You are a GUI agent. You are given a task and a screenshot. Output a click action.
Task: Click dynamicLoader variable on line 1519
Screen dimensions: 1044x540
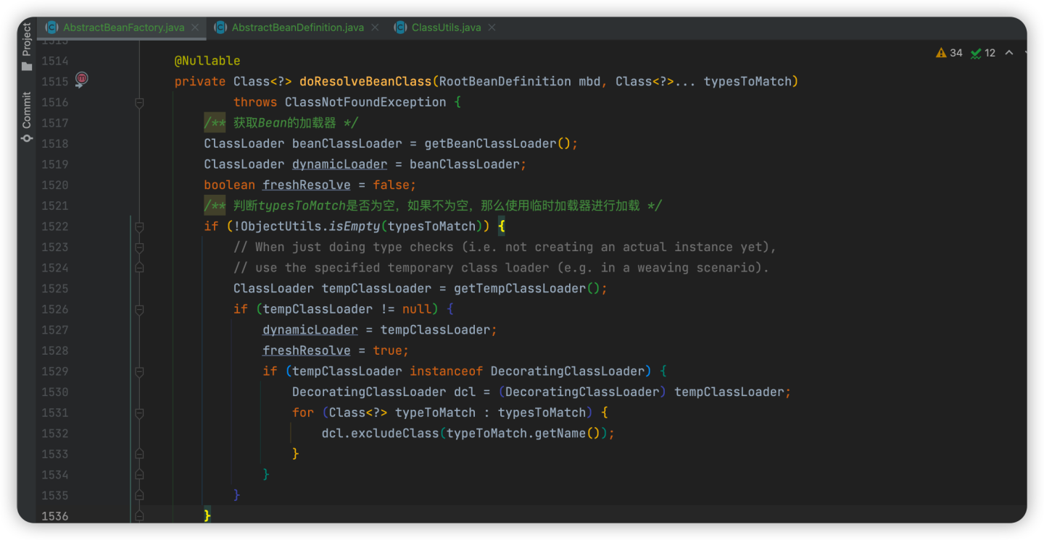tap(339, 164)
